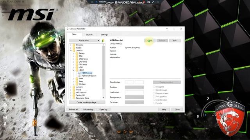Click the second Coordinates input field
The height and width of the screenshot is (140, 250).
click(x=139, y=82)
